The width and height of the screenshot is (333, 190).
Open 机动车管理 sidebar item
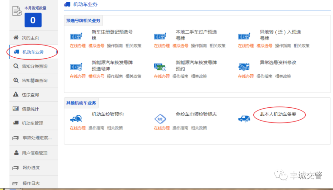coord(34,123)
